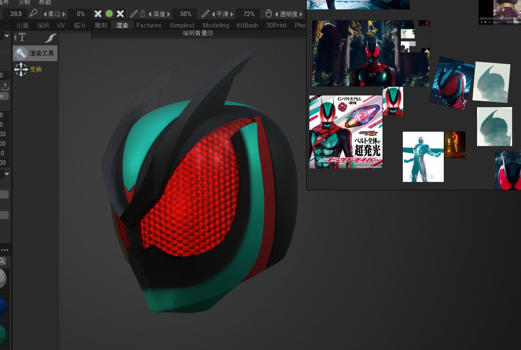Viewport: 521px width, 350px height.
Task: Click the reference poster with ベルト全体が超発光 text
Action: click(x=346, y=132)
